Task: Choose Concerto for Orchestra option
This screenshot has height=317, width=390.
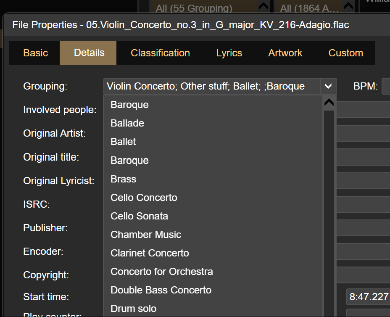Action: coord(161,272)
